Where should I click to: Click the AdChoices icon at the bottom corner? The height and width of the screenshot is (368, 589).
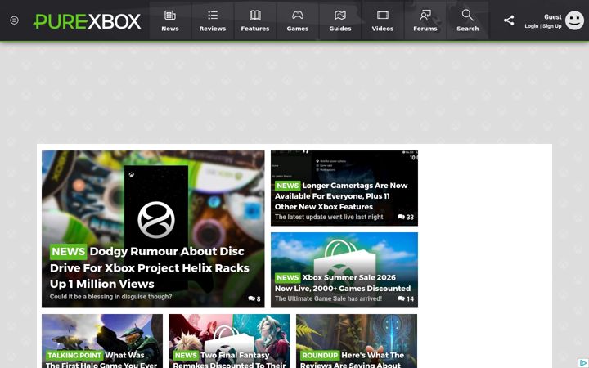pos(583,363)
